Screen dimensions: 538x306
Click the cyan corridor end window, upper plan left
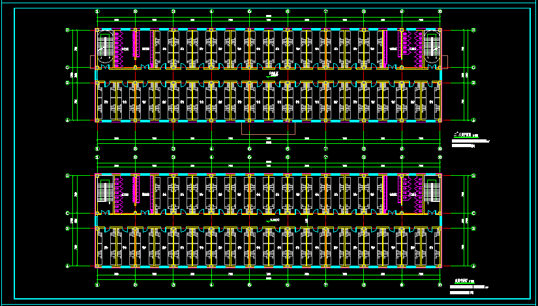point(97,75)
